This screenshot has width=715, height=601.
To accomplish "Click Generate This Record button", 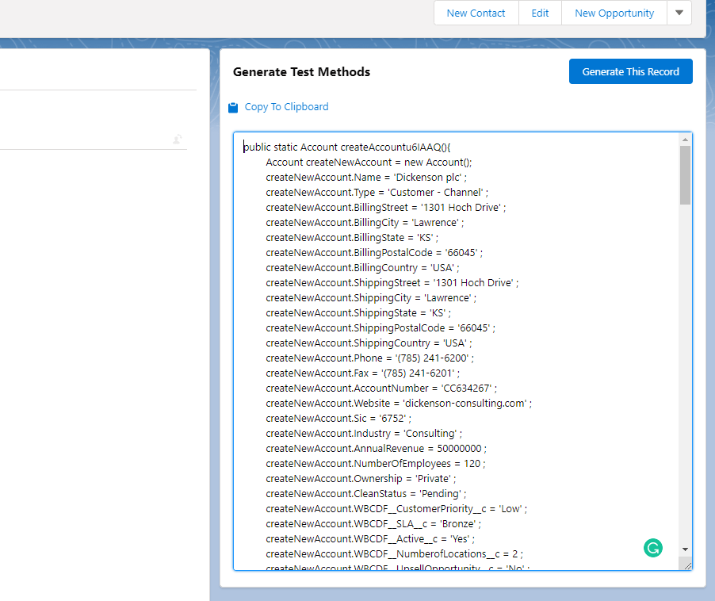I will (x=630, y=71).
